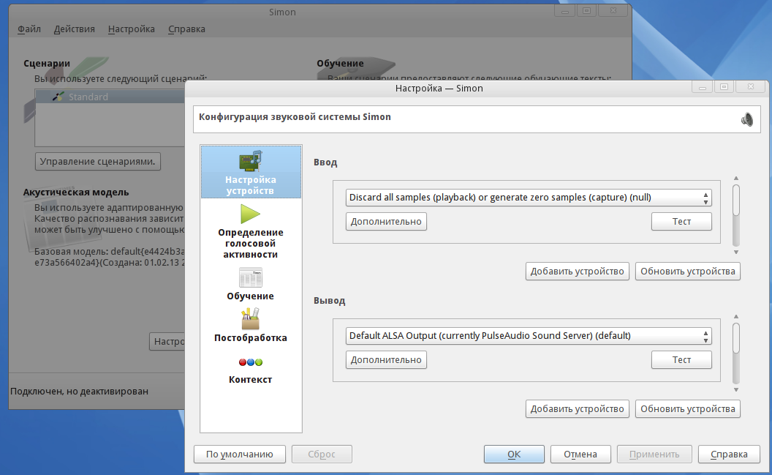
Task: Select Standard scenario in Simon window
Action: 88,97
